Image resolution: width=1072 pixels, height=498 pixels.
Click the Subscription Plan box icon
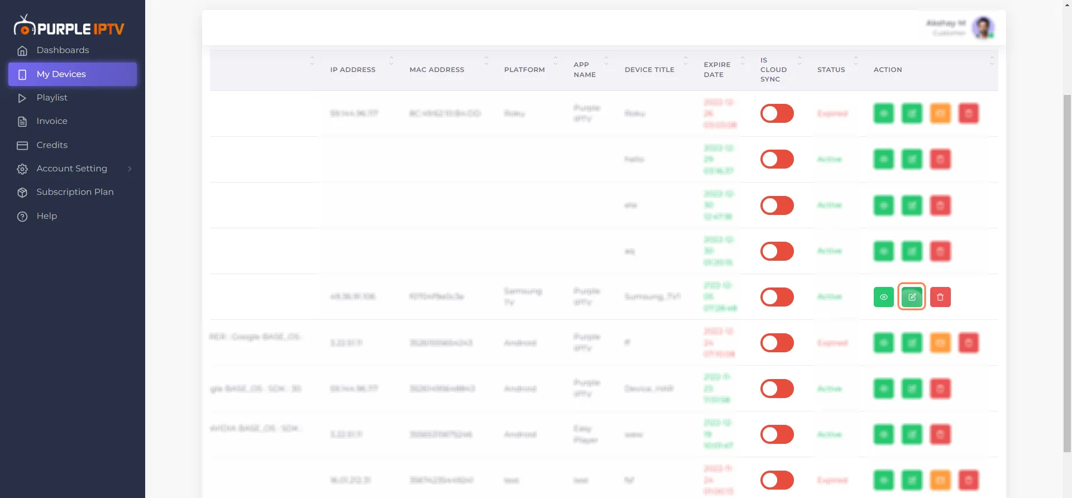[x=22, y=193]
